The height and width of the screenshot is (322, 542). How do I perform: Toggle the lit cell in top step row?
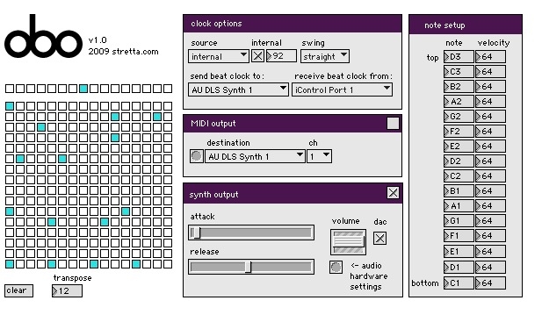83,89
